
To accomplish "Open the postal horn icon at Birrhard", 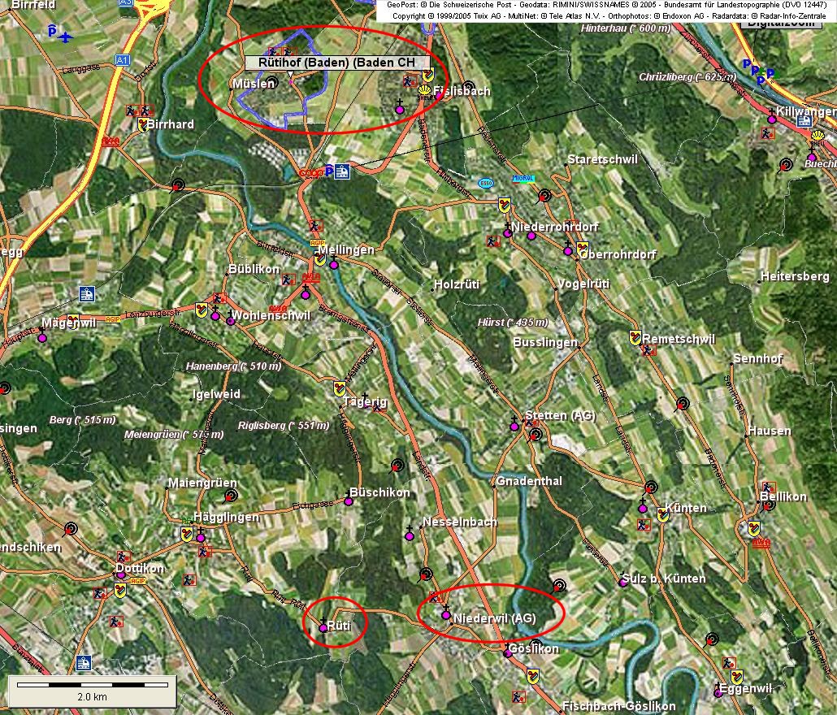I will [144, 124].
